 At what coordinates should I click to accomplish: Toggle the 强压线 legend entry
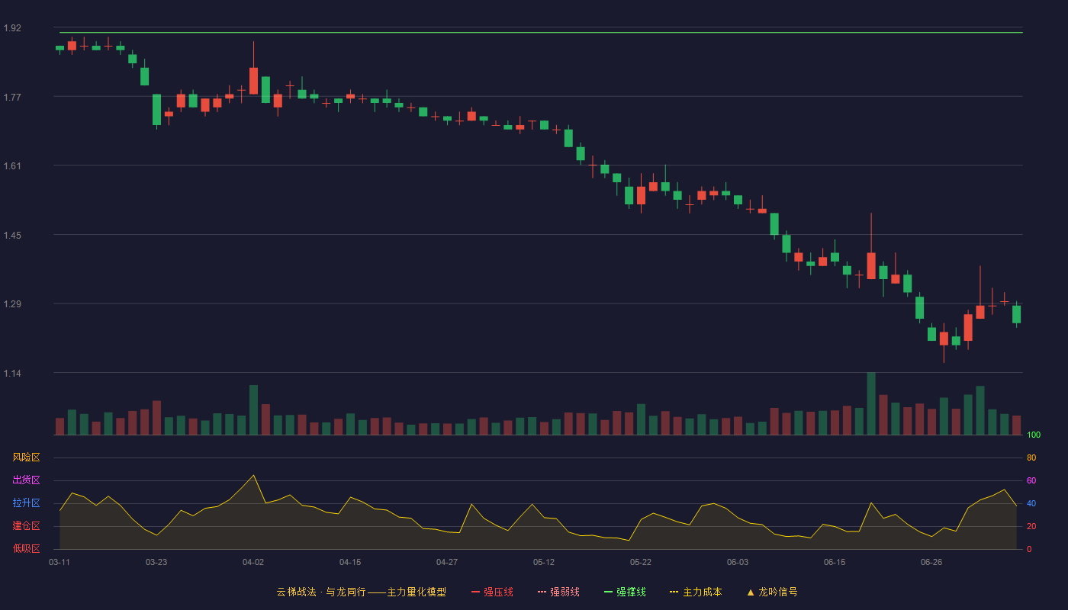point(492,592)
